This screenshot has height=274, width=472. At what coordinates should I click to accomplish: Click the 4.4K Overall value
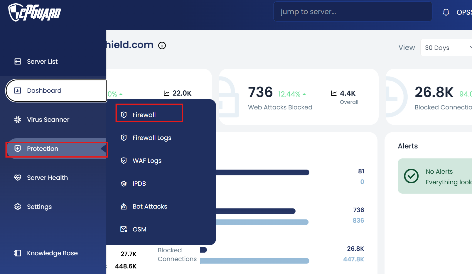coord(348,93)
